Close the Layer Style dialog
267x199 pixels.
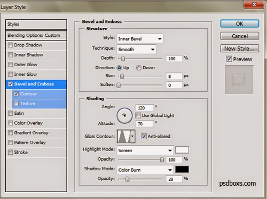tap(254, 4)
